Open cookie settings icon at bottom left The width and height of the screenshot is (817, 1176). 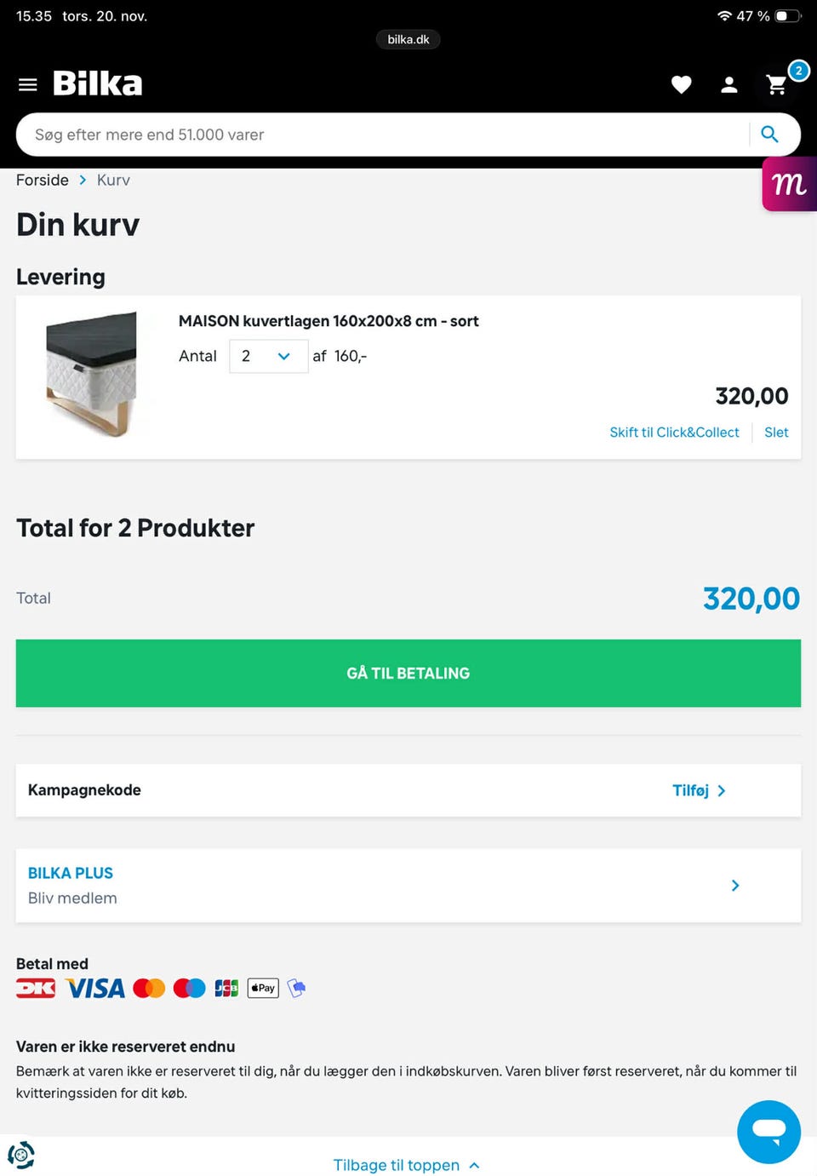click(21, 1155)
